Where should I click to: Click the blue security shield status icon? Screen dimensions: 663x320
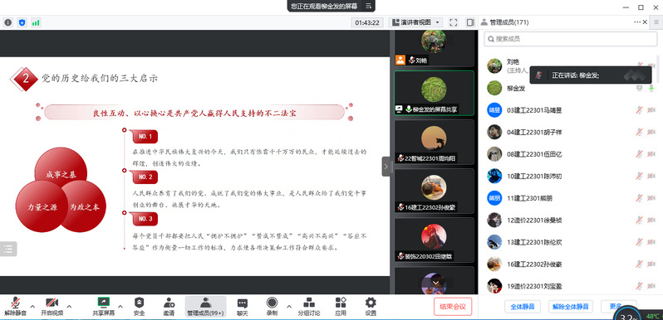(22, 22)
